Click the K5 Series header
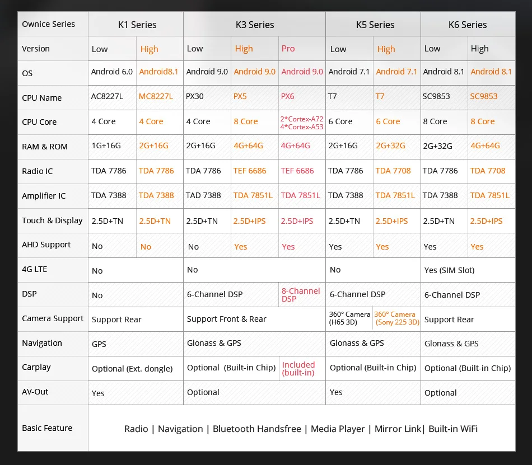Screen dimensions: 532x465 coord(373,24)
